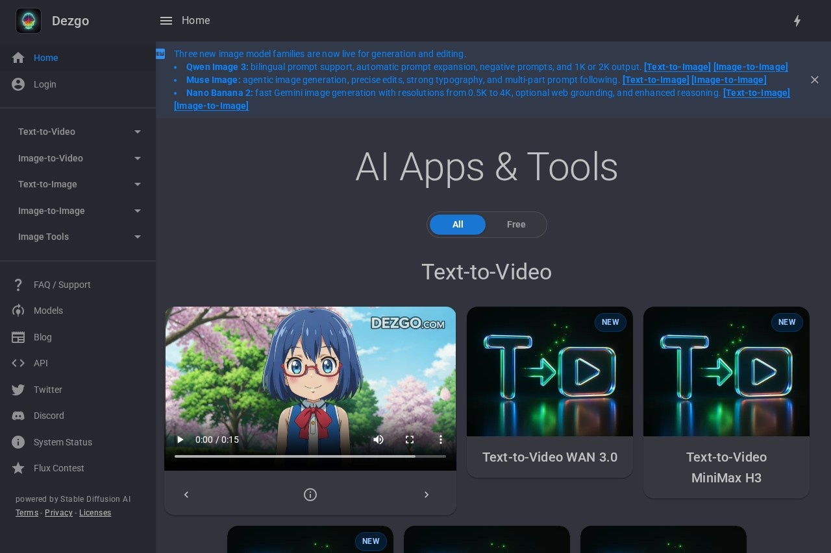The height and width of the screenshot is (553, 831).
Task: Click the Dezgo logo icon
Action: click(x=29, y=21)
